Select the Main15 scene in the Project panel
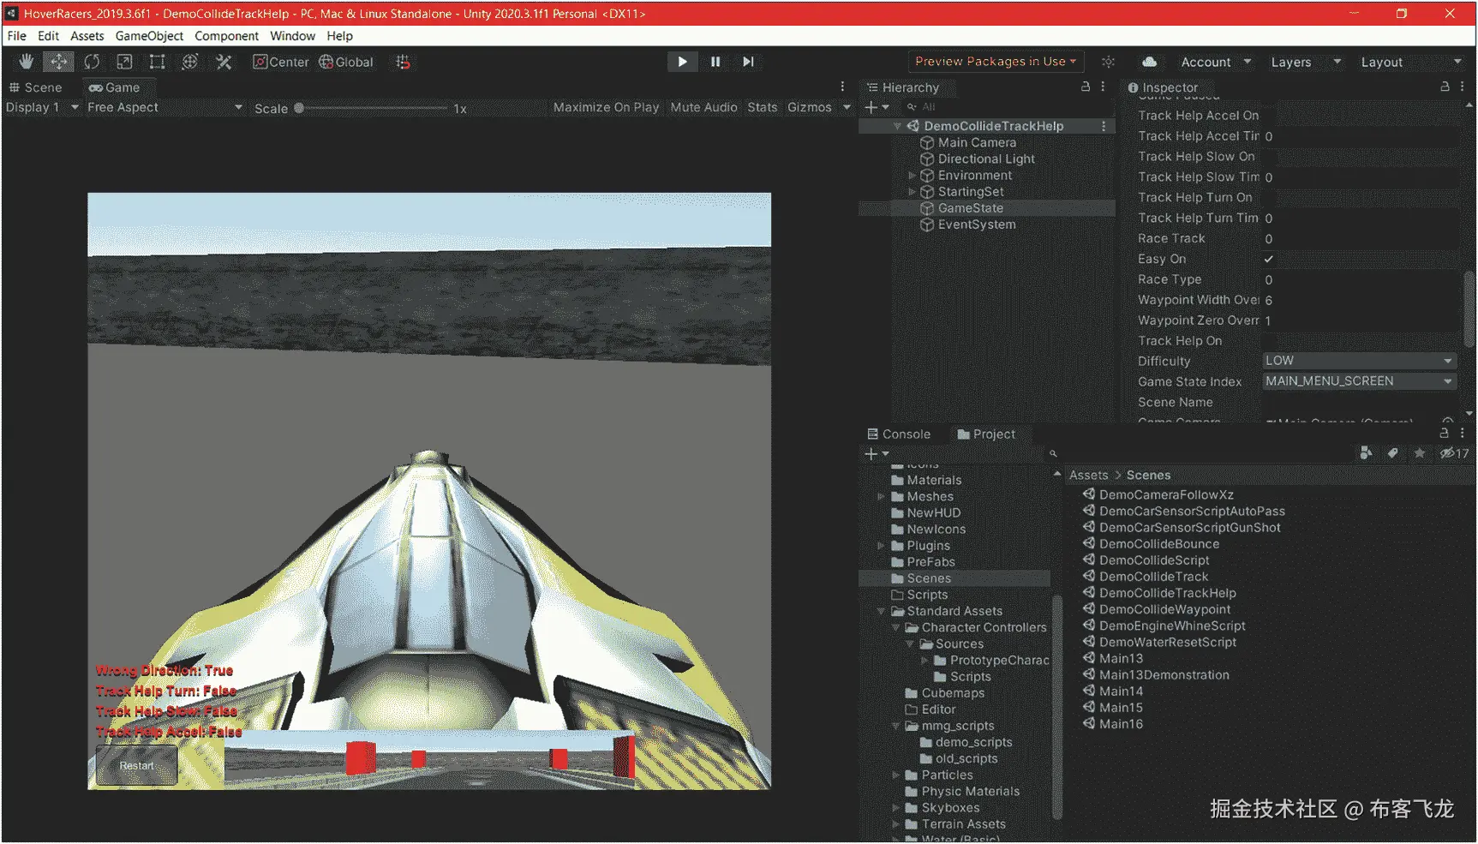This screenshot has width=1478, height=844. point(1118,707)
